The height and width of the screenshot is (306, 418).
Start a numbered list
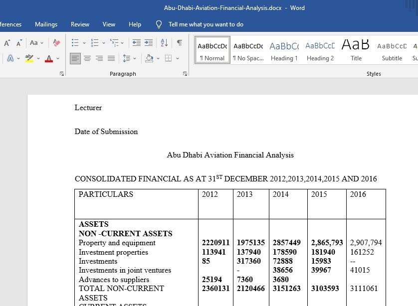[95, 43]
